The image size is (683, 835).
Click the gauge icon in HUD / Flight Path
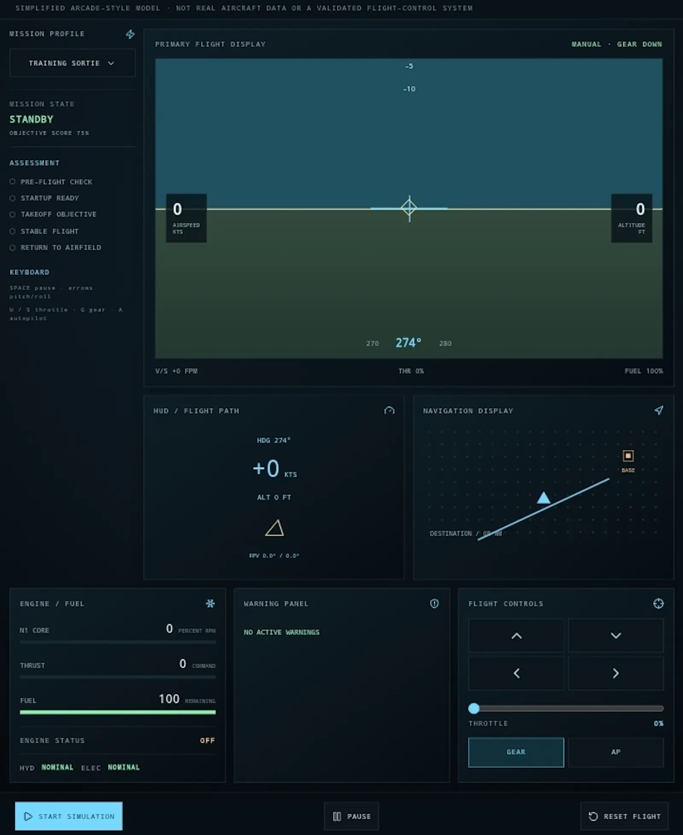pos(389,411)
